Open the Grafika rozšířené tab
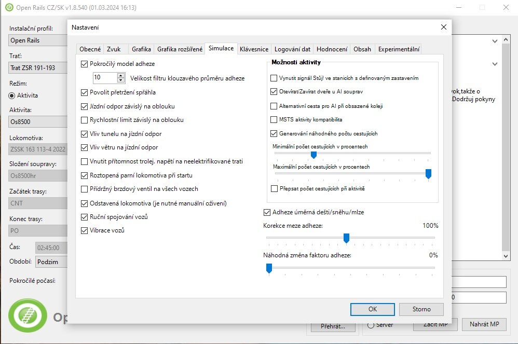Viewport: 518px width, 344px height. tap(180, 49)
